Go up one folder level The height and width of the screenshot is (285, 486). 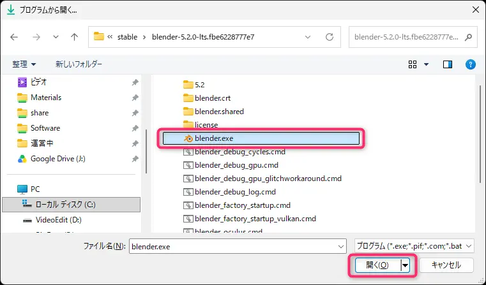click(74, 37)
